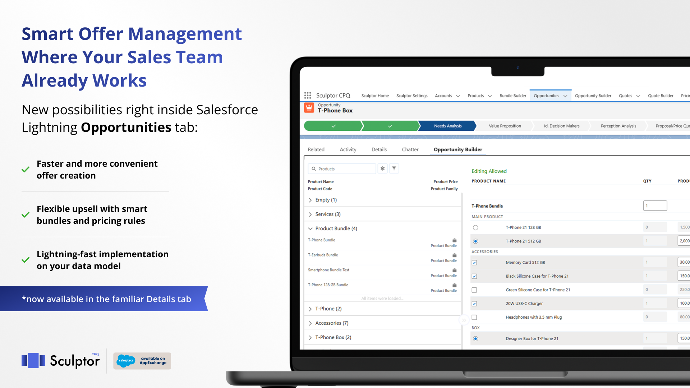Click the T-Phone Bundle briefcase icon

point(454,240)
